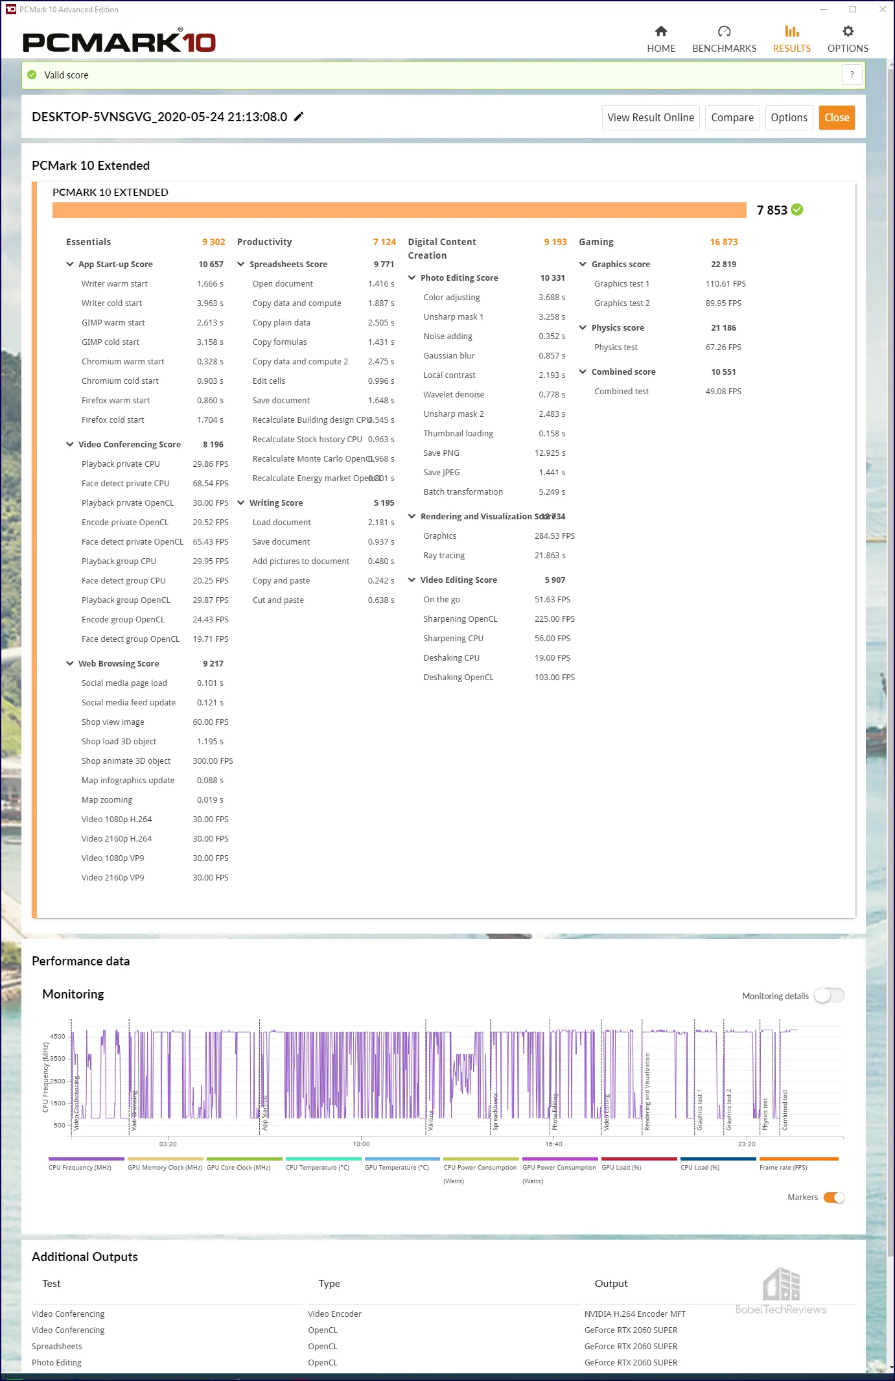Open Options gear icon
The image size is (895, 1381).
tap(848, 31)
